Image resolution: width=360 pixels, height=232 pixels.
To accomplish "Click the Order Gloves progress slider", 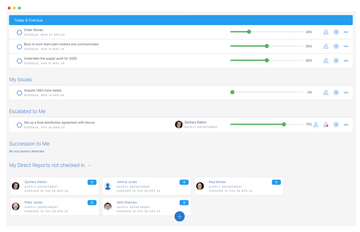I will pos(249,32).
